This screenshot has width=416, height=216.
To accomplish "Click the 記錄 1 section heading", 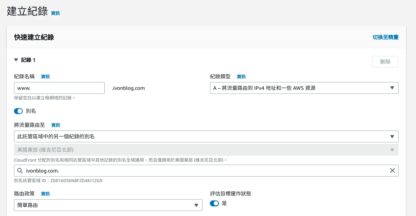I will pos(28,60).
